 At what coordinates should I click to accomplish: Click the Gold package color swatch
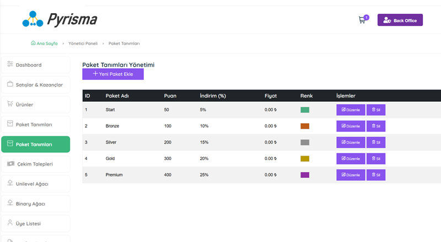[x=305, y=158]
